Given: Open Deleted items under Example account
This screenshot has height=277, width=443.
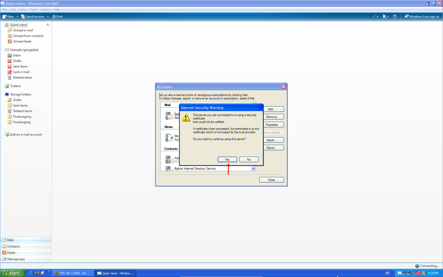Looking at the screenshot, I should pos(22,78).
